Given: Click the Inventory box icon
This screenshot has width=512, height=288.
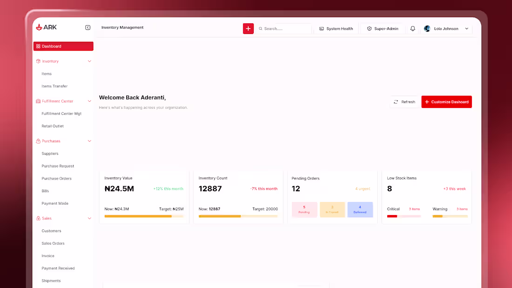Looking at the screenshot, I should pos(38,61).
